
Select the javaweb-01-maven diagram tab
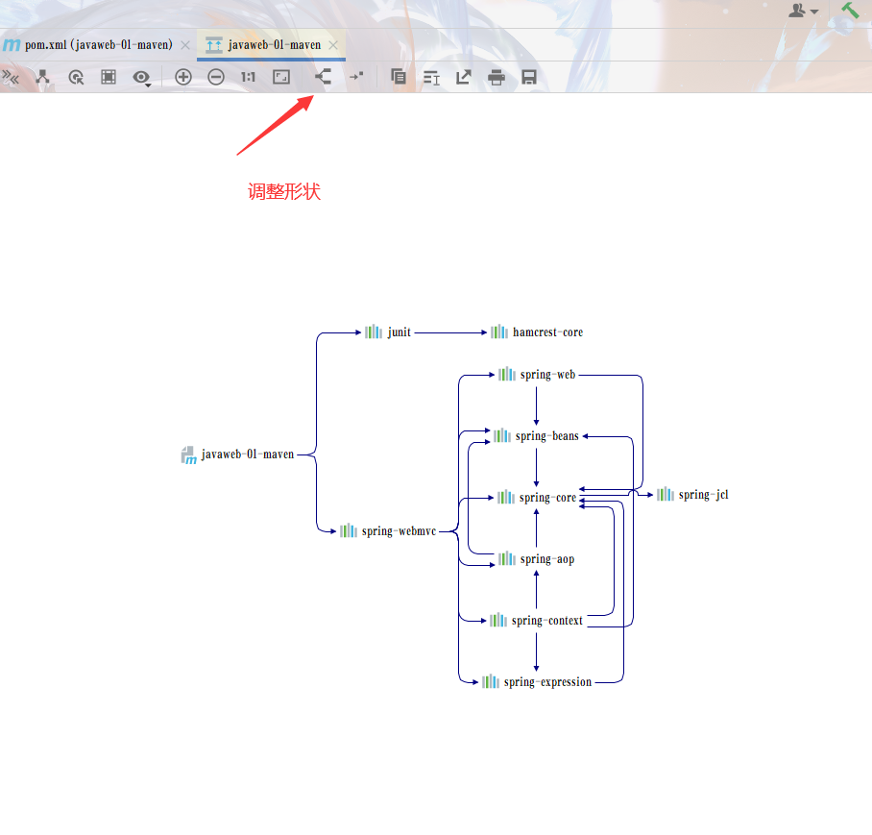point(274,45)
